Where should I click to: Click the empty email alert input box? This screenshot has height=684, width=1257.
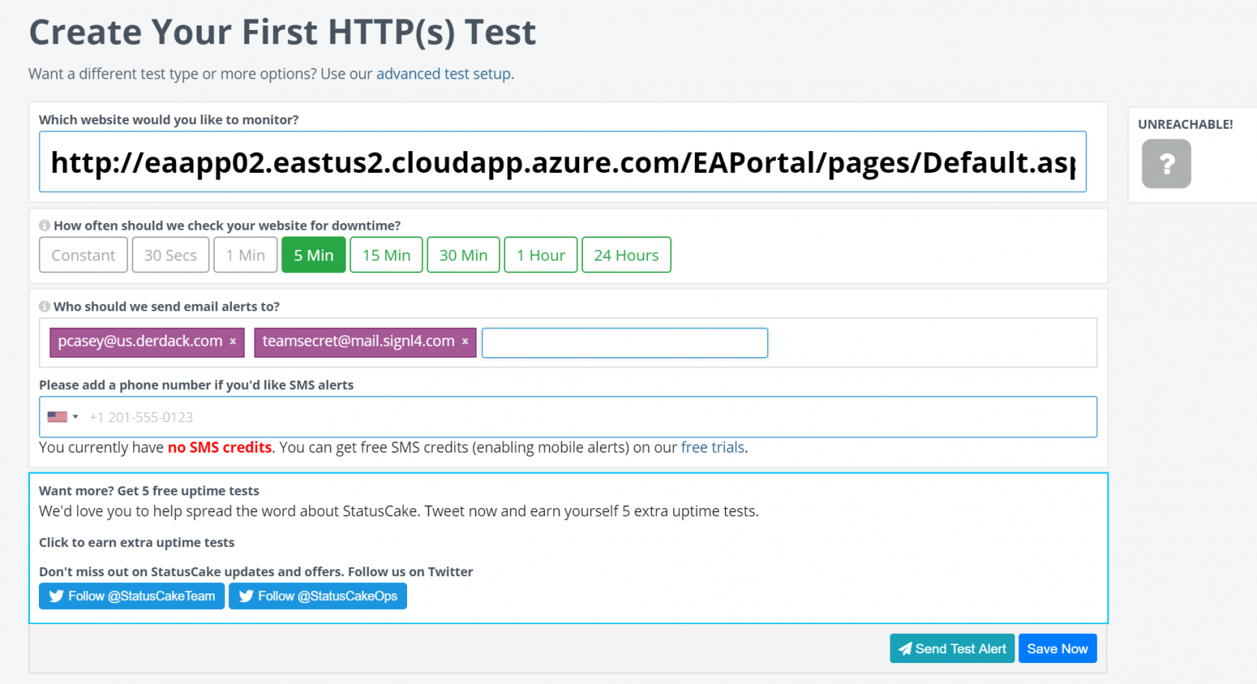click(x=625, y=343)
